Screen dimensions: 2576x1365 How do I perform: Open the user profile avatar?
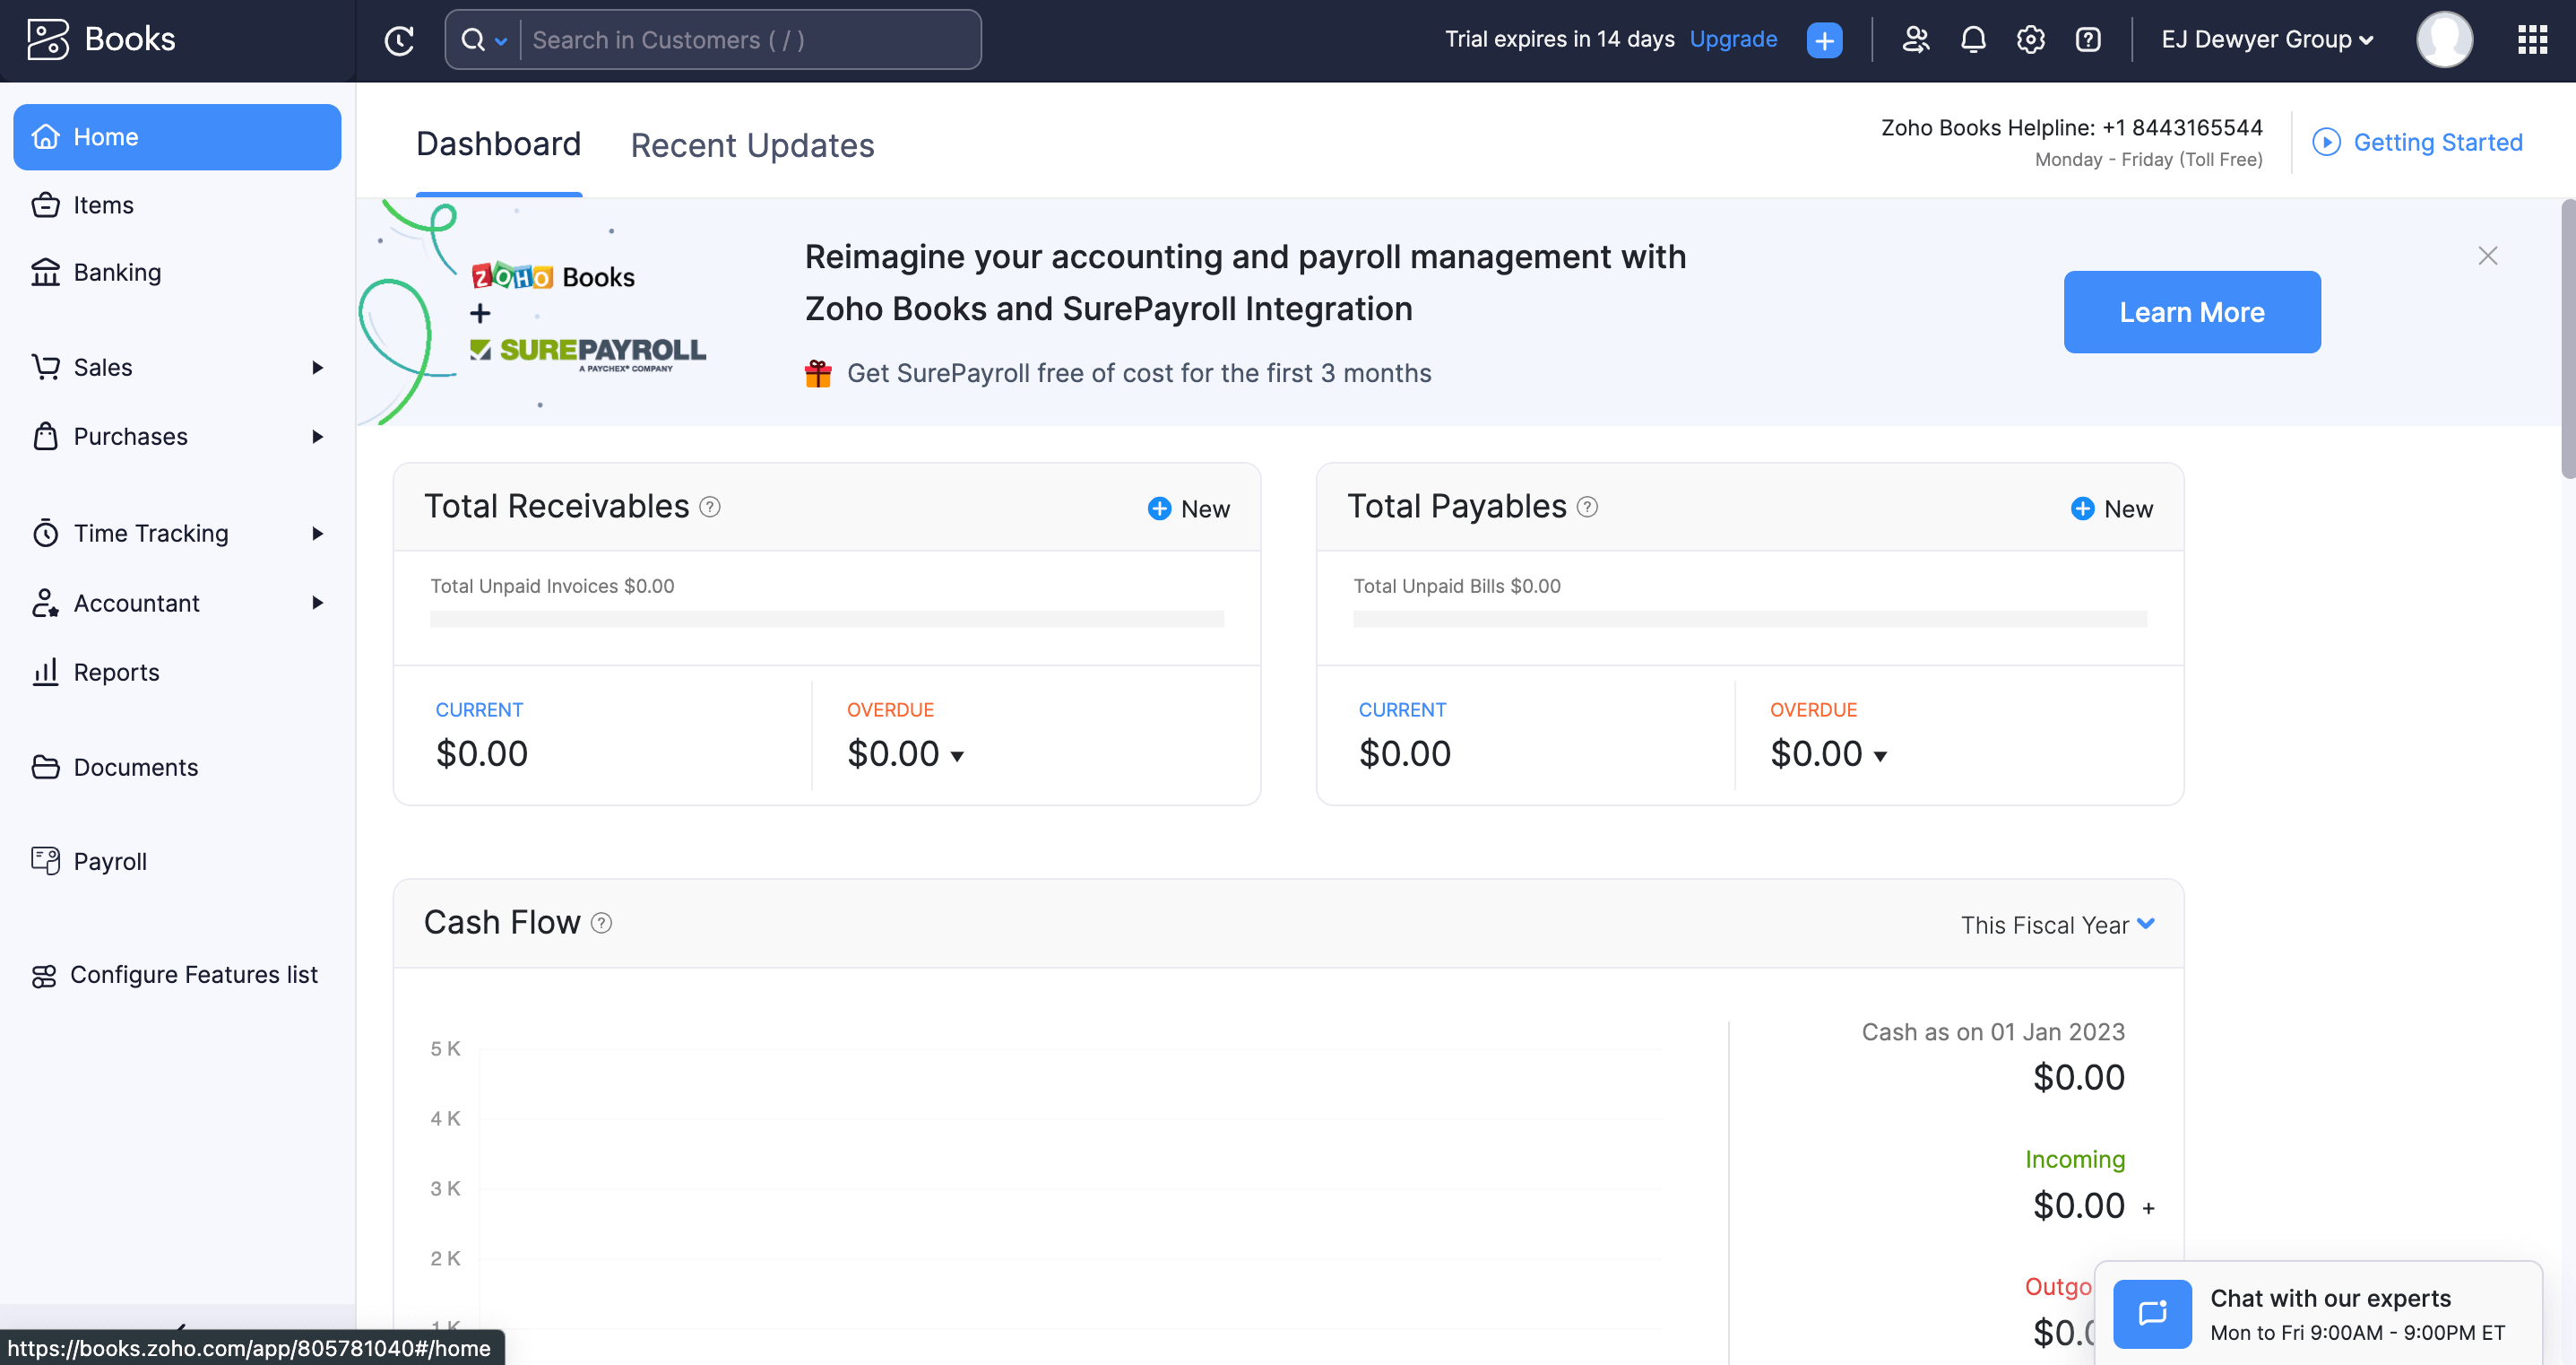pos(2444,39)
